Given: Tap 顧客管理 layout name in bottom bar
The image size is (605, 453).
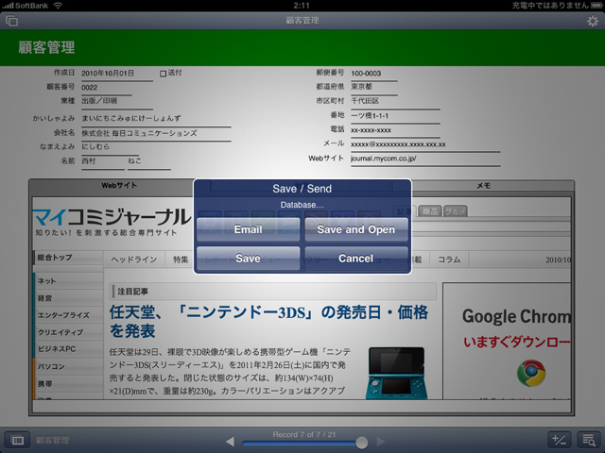Looking at the screenshot, I should click(53, 441).
